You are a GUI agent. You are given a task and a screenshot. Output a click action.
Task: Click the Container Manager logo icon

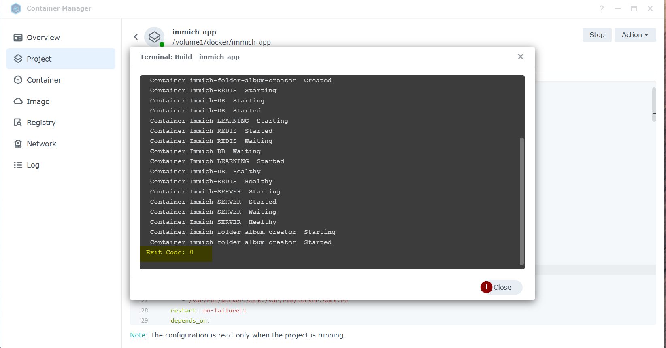coord(16,8)
